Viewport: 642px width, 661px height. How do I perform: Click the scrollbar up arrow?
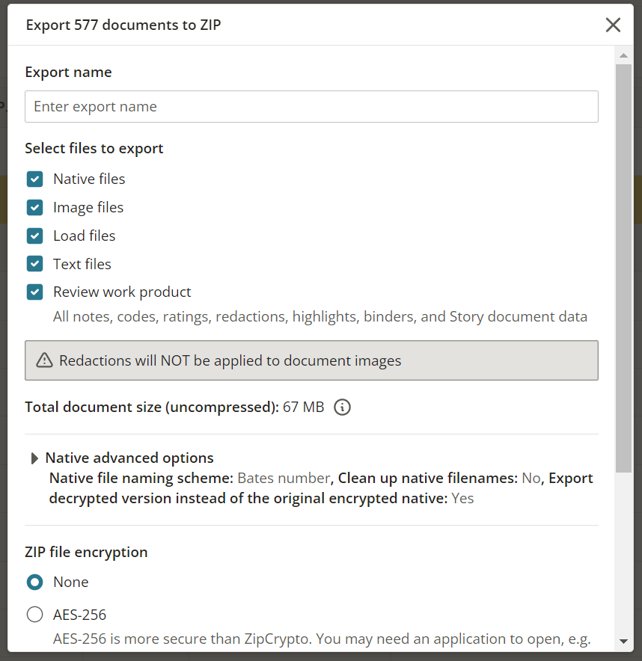tap(623, 55)
